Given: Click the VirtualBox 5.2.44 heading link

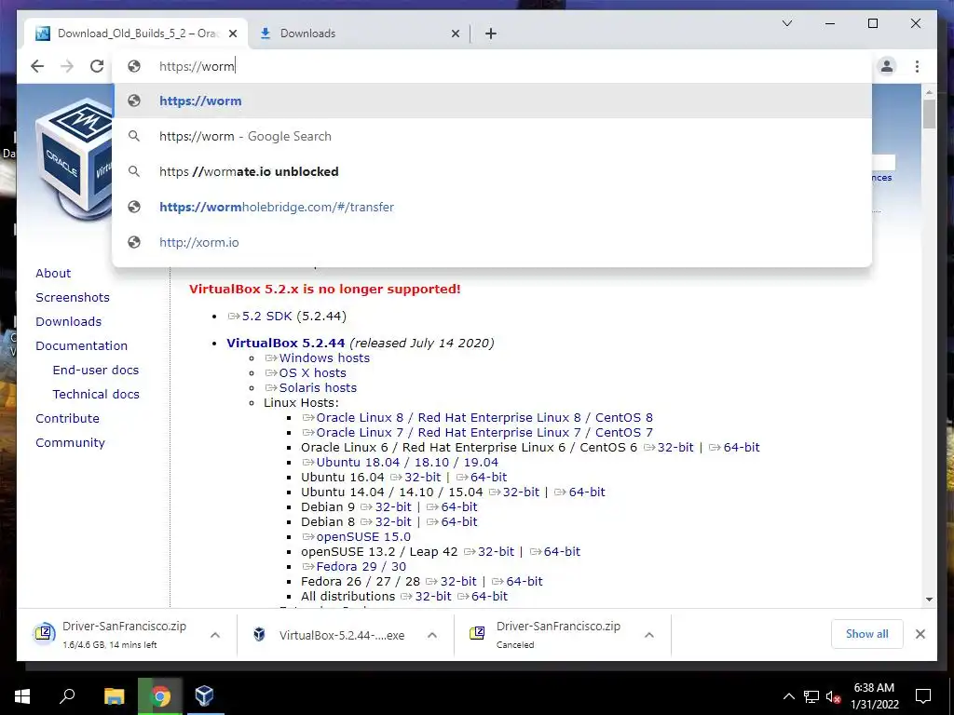Looking at the screenshot, I should [x=285, y=343].
